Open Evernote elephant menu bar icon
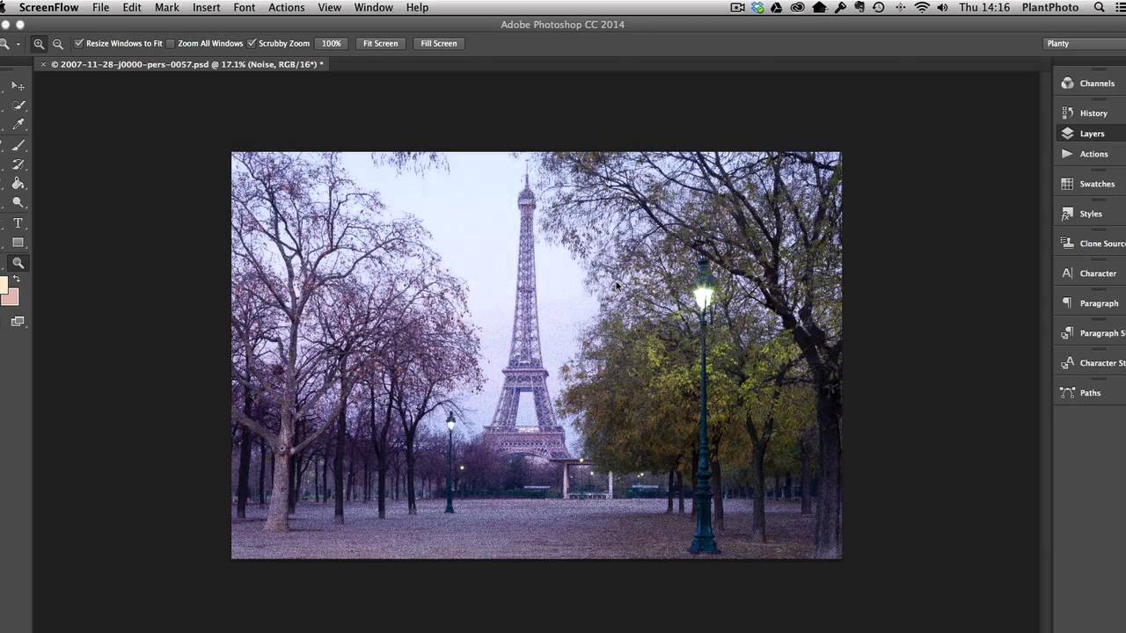This screenshot has width=1126, height=633. pyautogui.click(x=859, y=7)
